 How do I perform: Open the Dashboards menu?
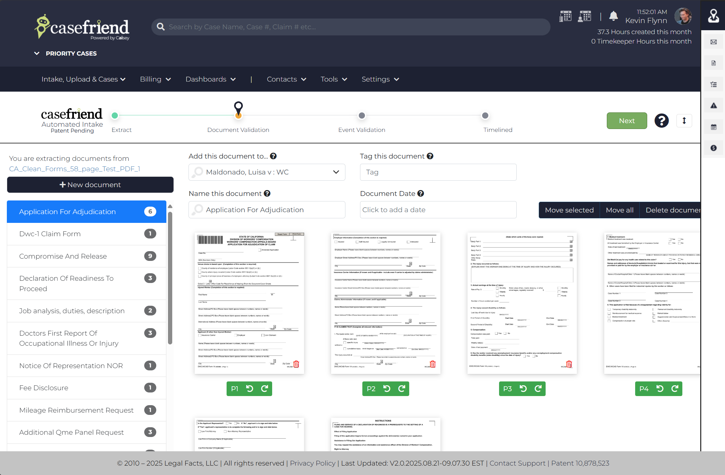coord(210,79)
